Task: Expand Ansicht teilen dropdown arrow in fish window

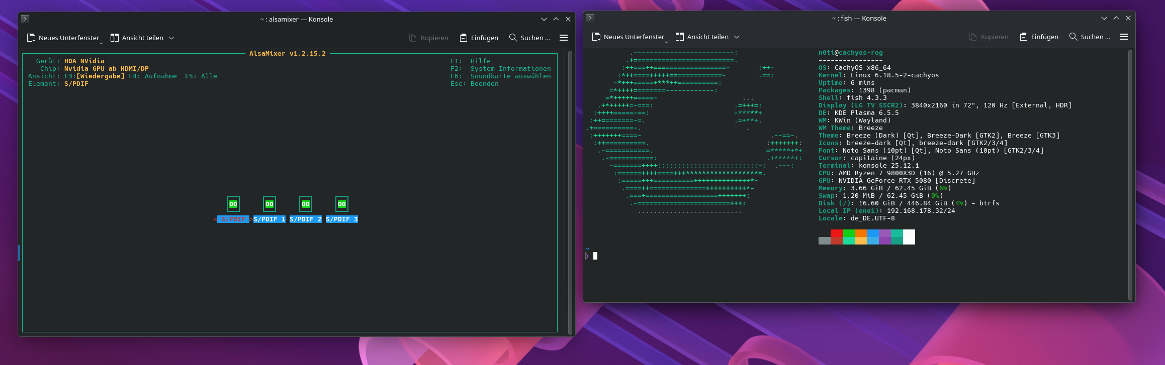Action: point(737,37)
